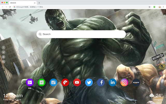Viewport: 166px width, 104px height.
Task: Open the LinkedIn shortcut
Action: pos(113,82)
